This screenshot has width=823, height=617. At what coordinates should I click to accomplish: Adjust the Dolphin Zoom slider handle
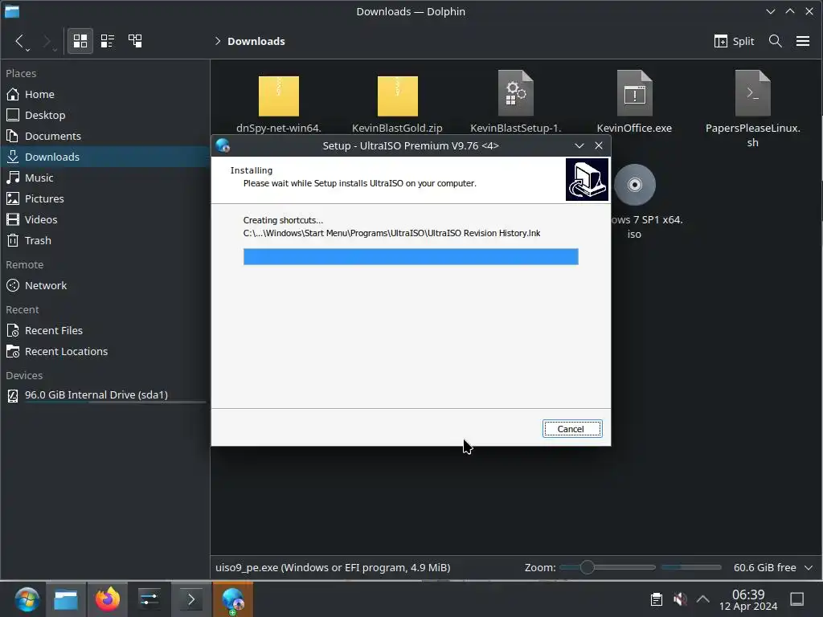coord(587,567)
